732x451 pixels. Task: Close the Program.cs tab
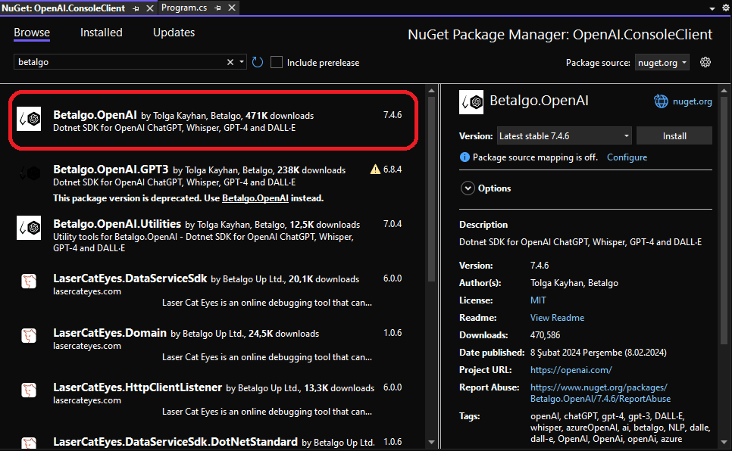point(232,8)
